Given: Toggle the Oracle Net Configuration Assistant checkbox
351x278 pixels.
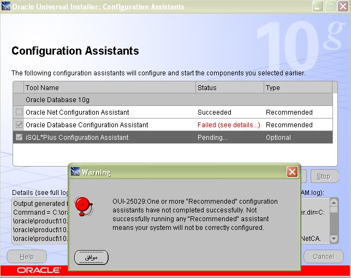Looking at the screenshot, I should tap(19, 113).
